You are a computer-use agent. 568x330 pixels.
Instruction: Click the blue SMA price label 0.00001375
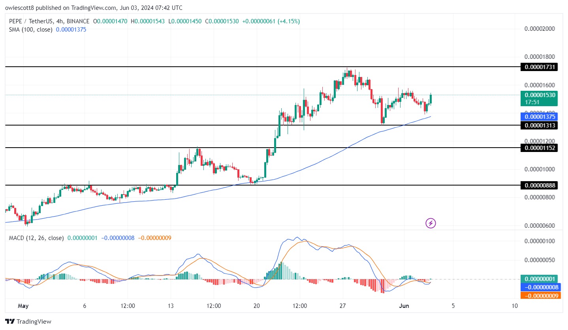click(x=539, y=116)
